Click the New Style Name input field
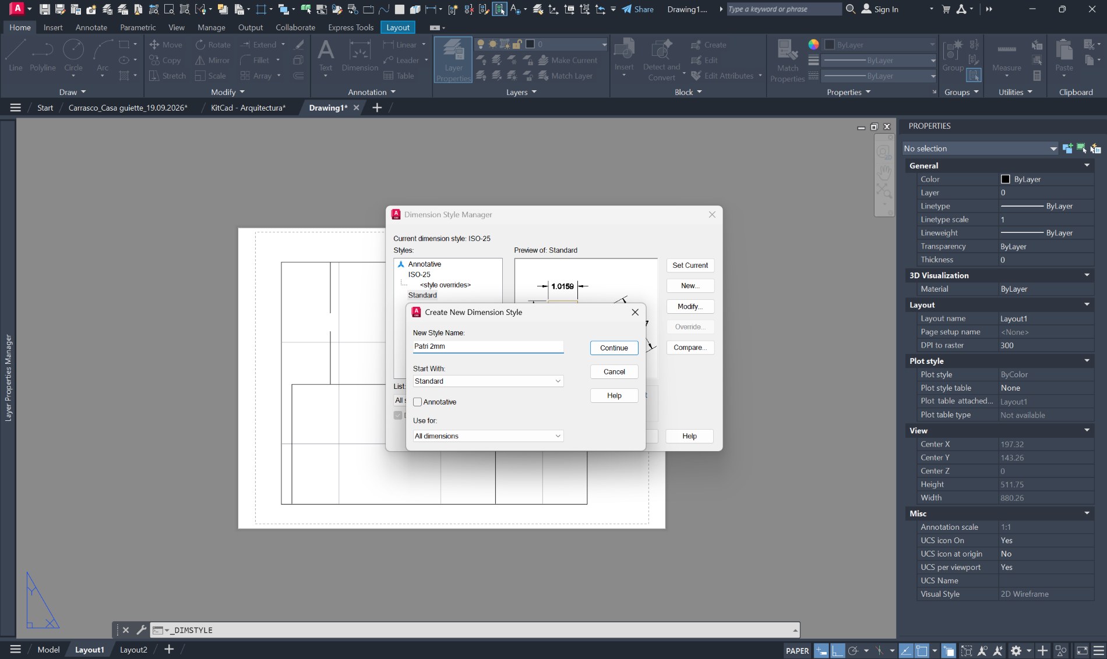Image resolution: width=1107 pixels, height=659 pixels. click(488, 346)
